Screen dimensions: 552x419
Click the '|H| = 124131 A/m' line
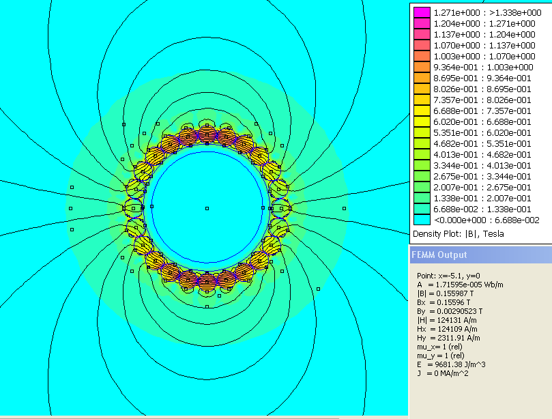click(x=448, y=320)
